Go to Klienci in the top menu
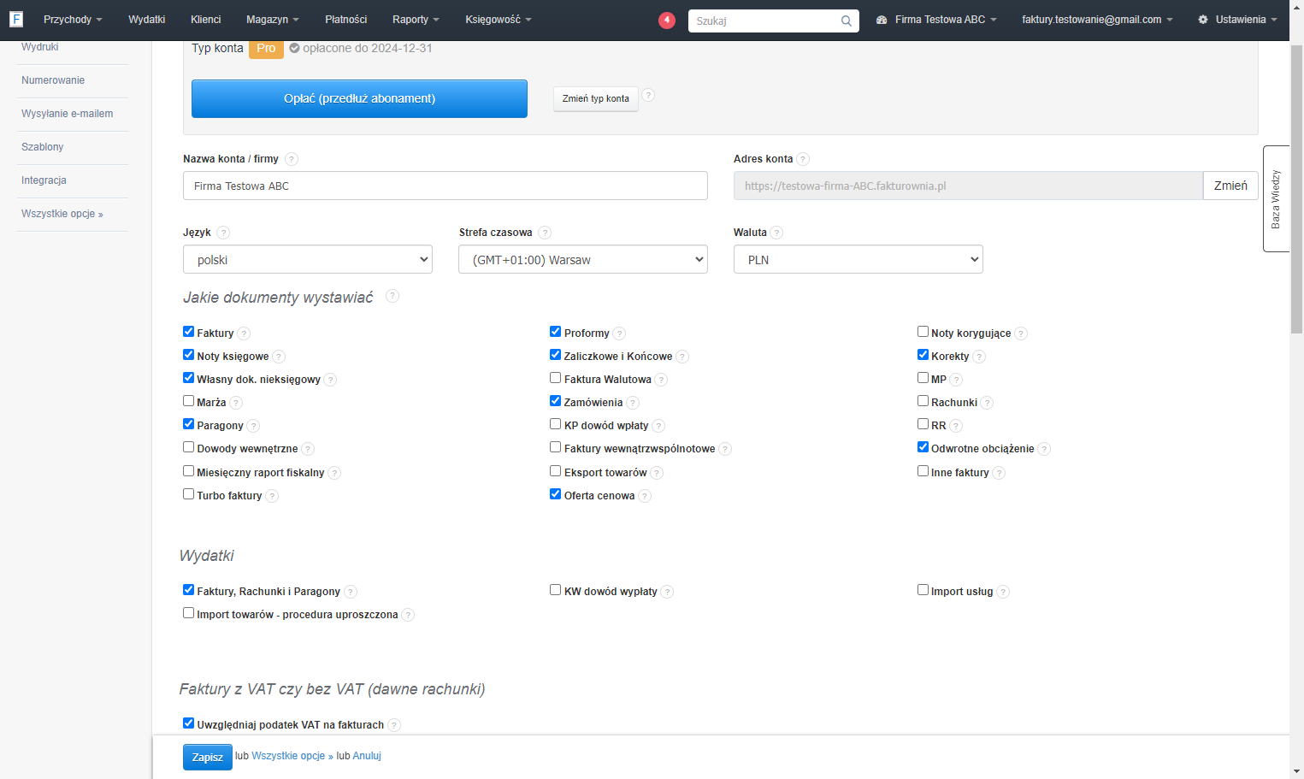Image resolution: width=1304 pixels, height=779 pixels. pyautogui.click(x=206, y=20)
